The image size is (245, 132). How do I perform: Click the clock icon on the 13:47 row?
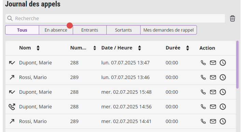pos(223,63)
